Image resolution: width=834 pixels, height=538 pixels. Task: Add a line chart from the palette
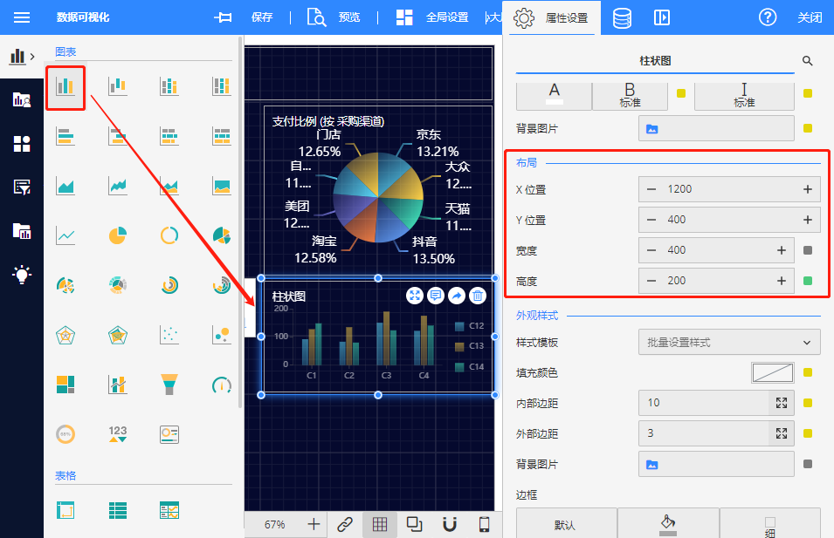coord(65,235)
